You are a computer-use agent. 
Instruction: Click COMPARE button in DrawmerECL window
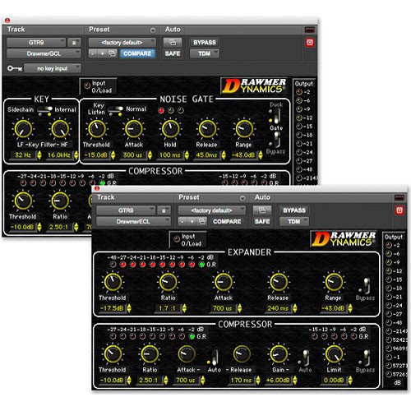click(x=227, y=221)
